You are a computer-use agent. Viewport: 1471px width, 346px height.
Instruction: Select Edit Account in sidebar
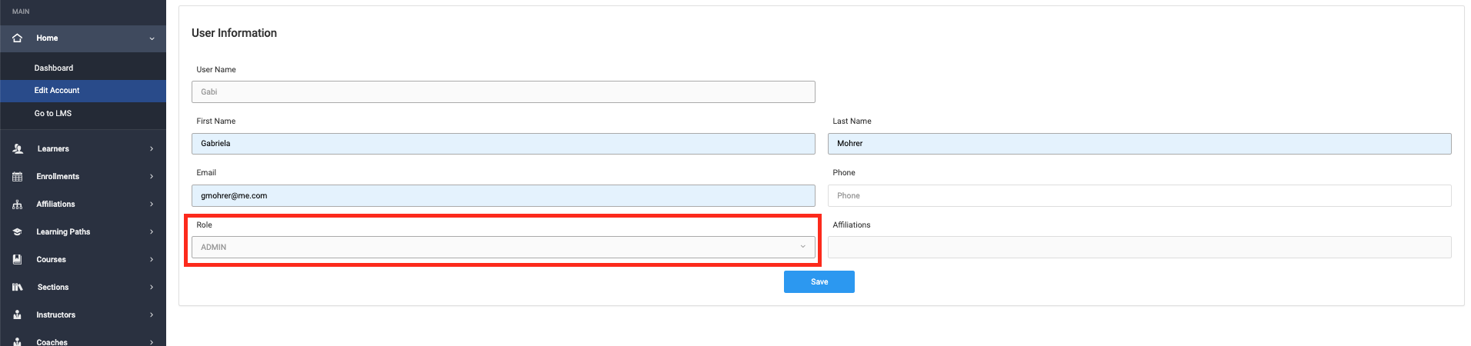[x=57, y=90]
